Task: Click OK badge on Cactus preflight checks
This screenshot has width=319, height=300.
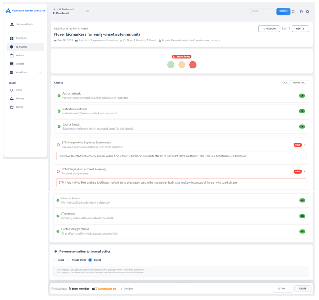Action: click(x=302, y=232)
